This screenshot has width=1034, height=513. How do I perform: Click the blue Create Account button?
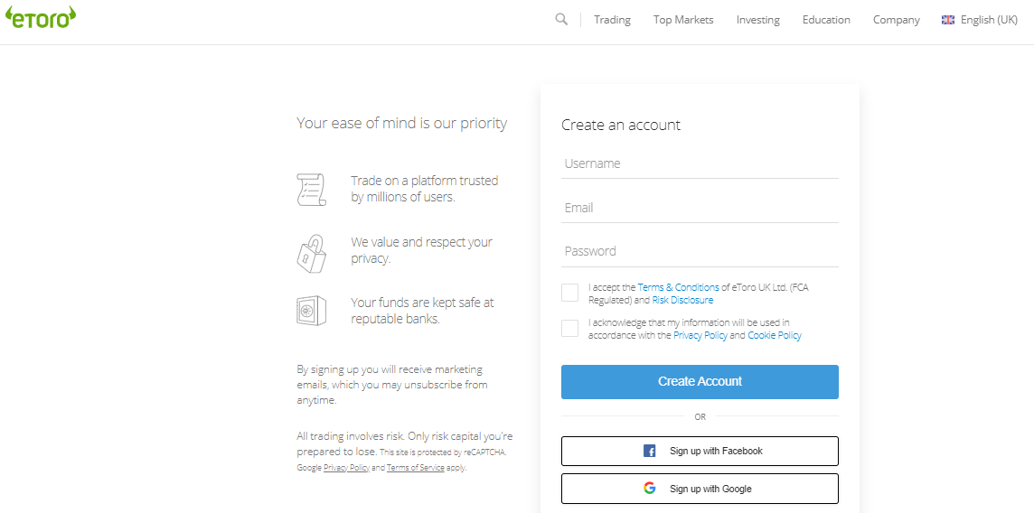(x=700, y=382)
